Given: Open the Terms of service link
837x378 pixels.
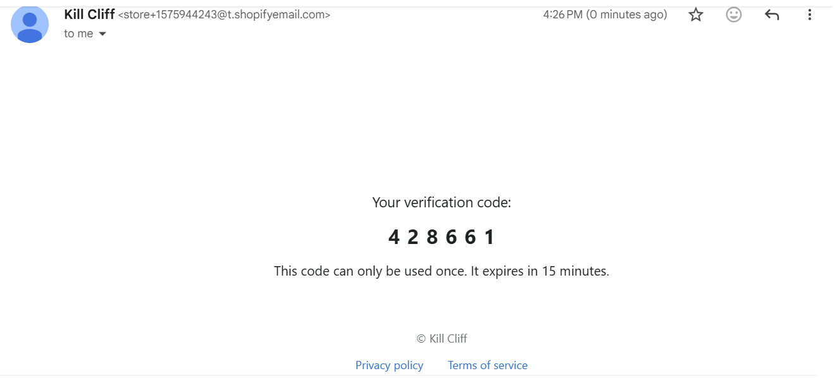Looking at the screenshot, I should (487, 365).
